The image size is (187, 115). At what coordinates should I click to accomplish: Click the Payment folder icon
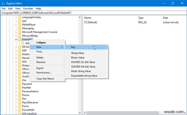(x=19, y=84)
